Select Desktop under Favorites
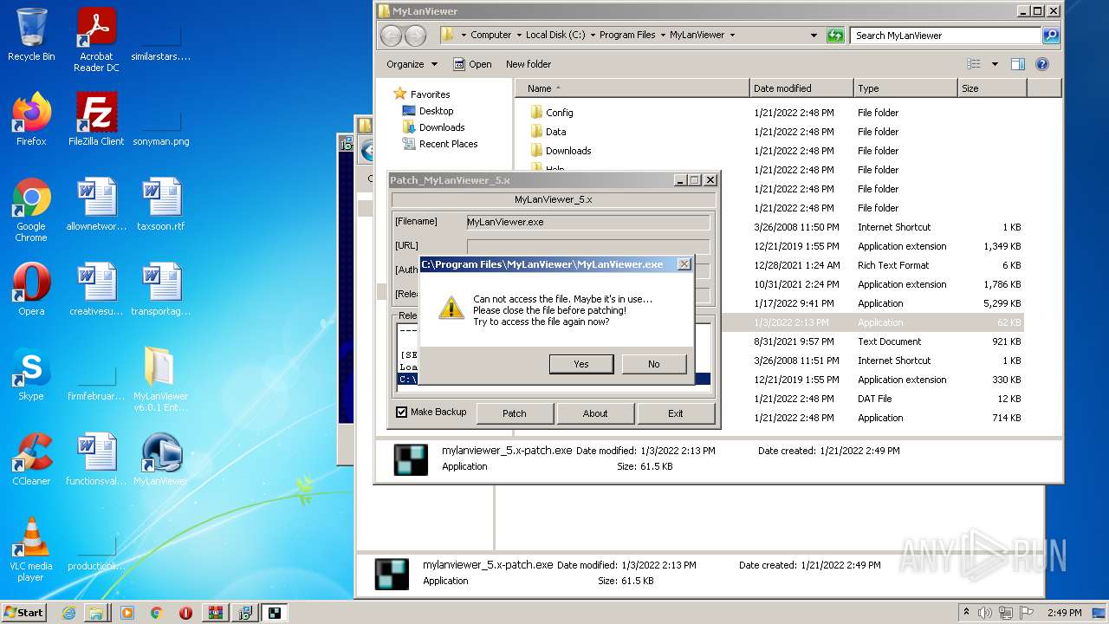 436,111
